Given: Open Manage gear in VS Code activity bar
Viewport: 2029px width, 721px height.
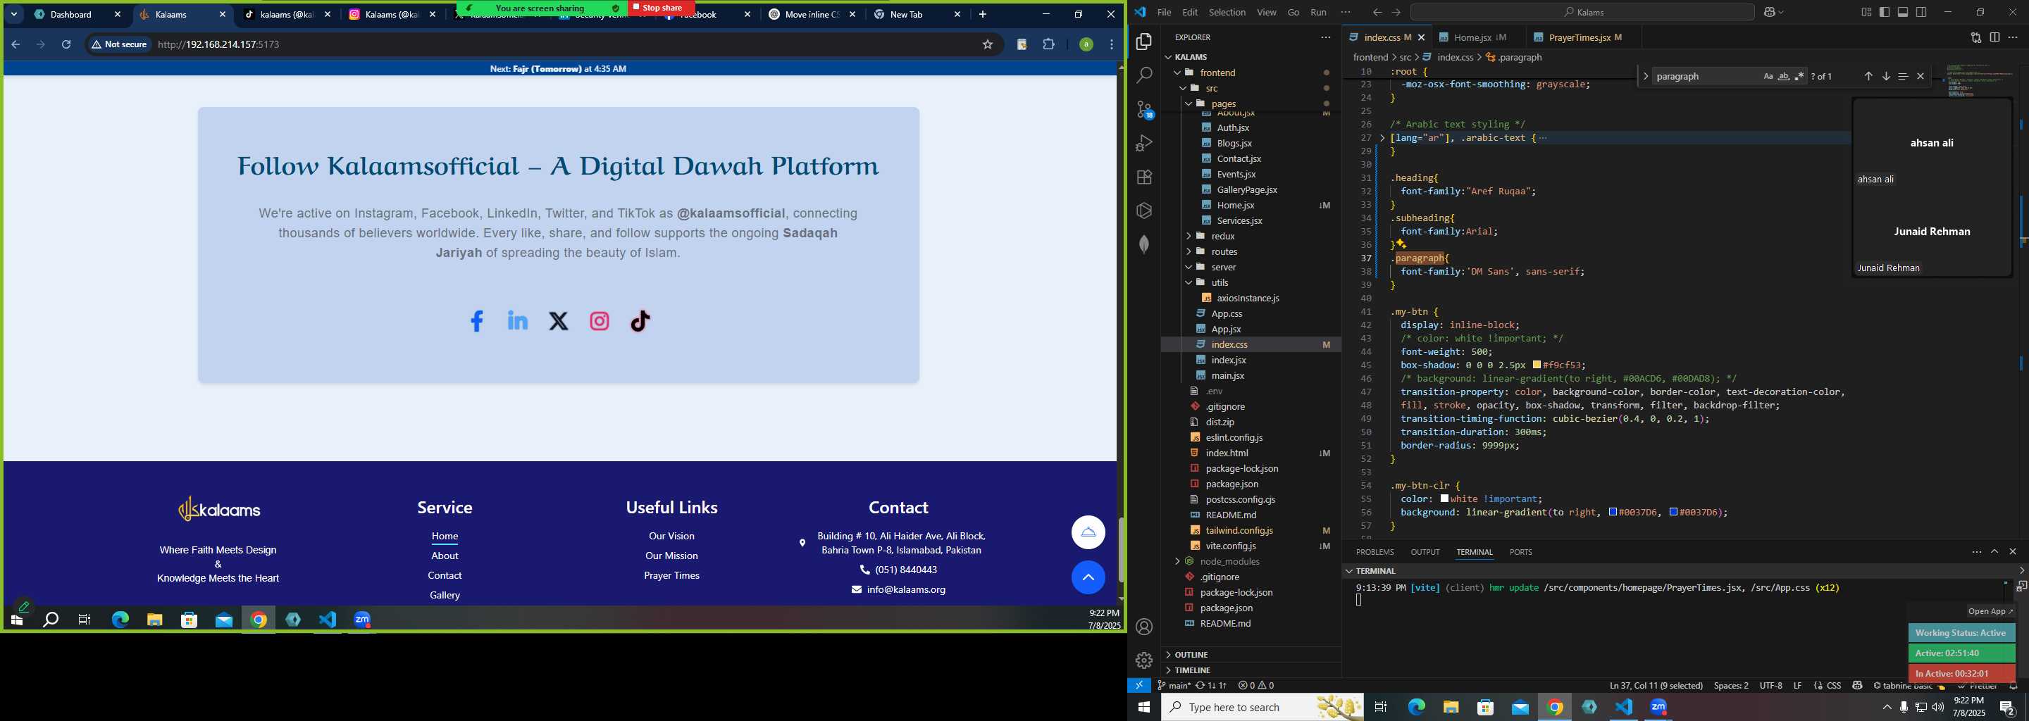Looking at the screenshot, I should (1144, 660).
